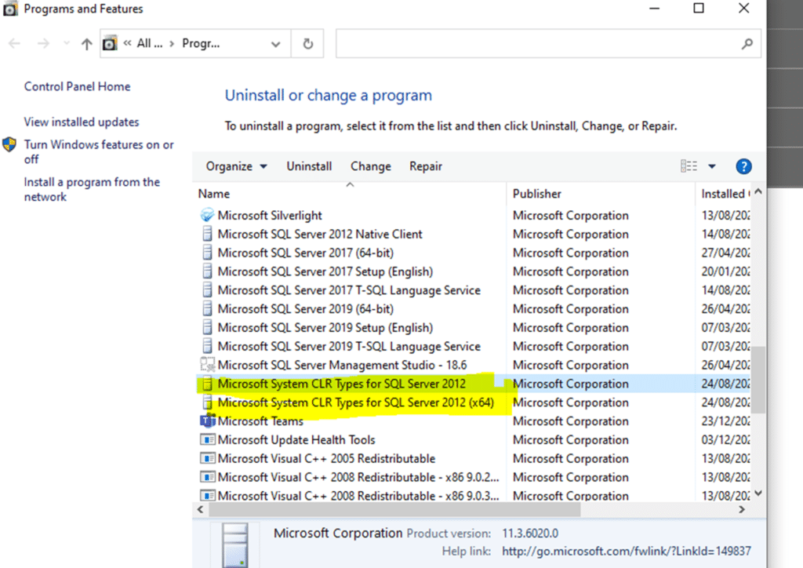Open the Organize menu
The image size is (803, 568).
click(x=236, y=166)
